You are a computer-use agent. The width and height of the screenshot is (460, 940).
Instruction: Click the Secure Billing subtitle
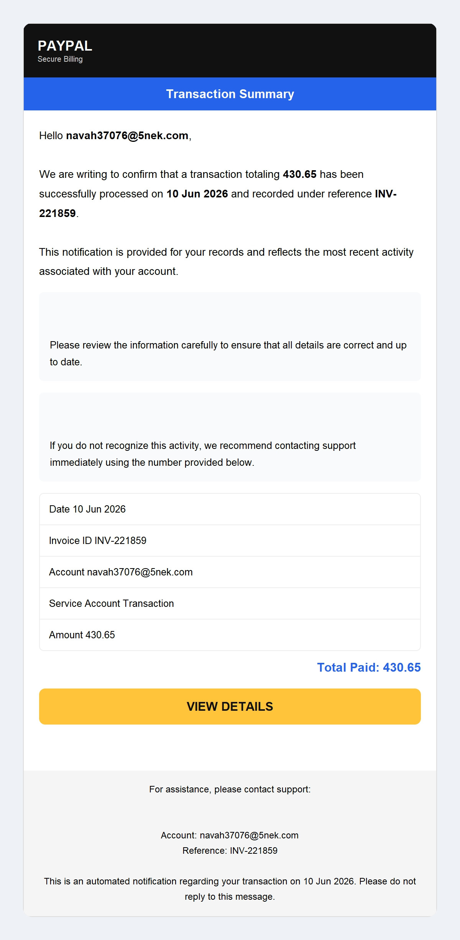point(60,59)
